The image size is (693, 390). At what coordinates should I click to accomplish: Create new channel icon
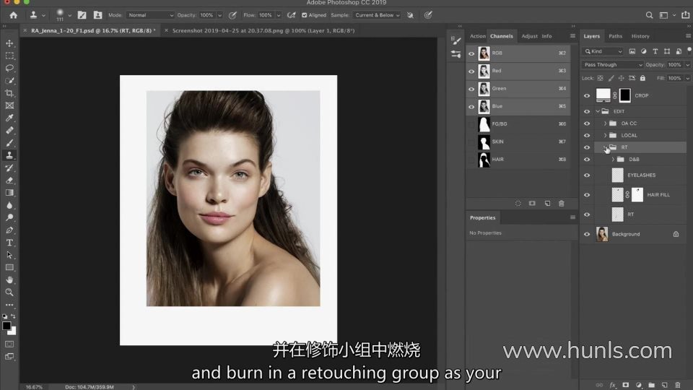[x=547, y=204]
